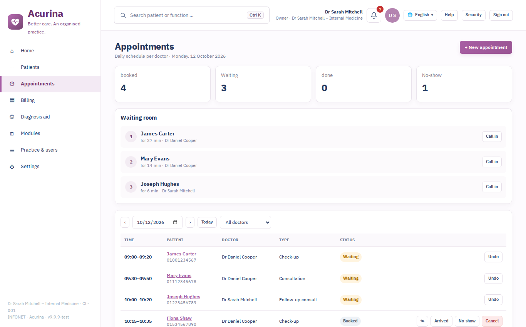Open the James Carter patient link
The image size is (526, 327).
click(x=181, y=254)
